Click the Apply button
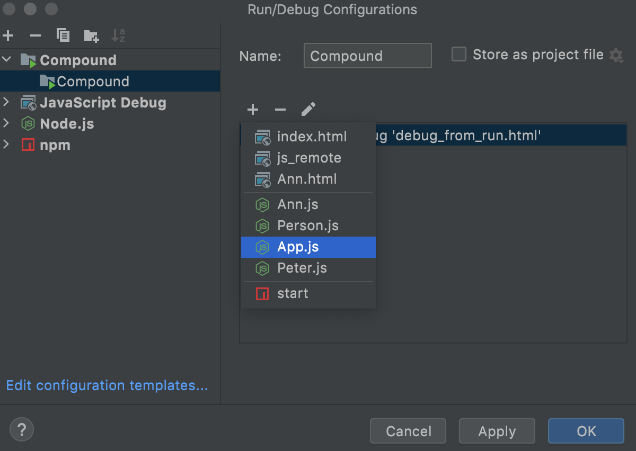 pyautogui.click(x=497, y=431)
